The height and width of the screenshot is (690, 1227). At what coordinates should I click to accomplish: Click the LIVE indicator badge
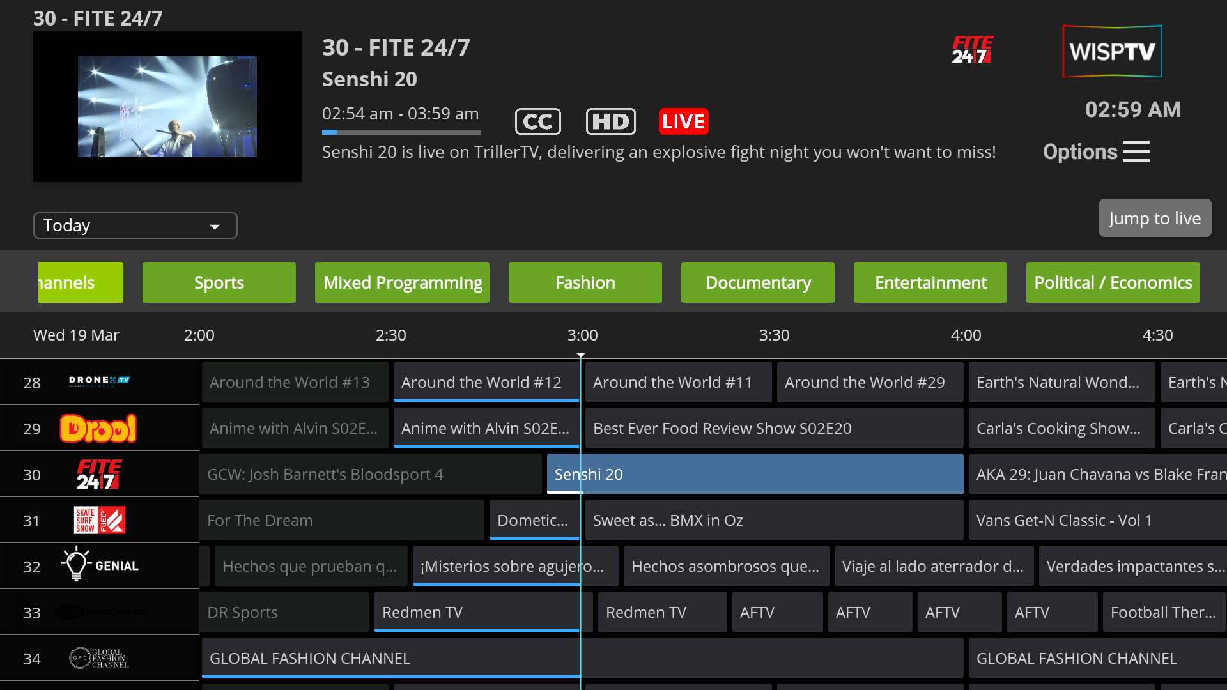(683, 121)
